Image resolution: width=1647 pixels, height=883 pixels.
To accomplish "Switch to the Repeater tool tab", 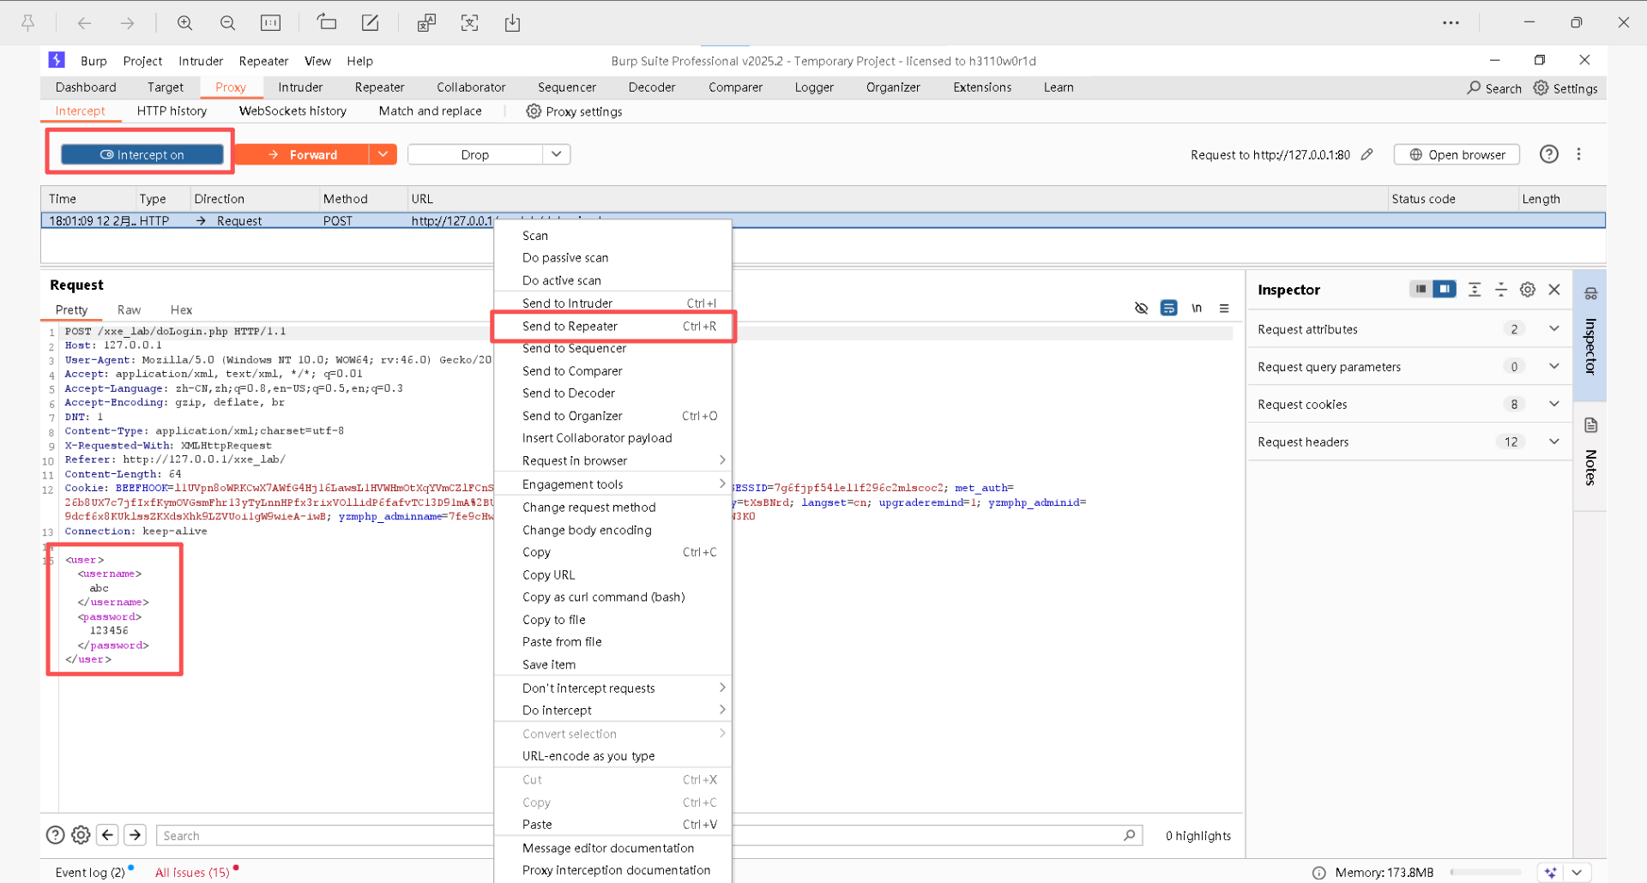I will pyautogui.click(x=379, y=87).
